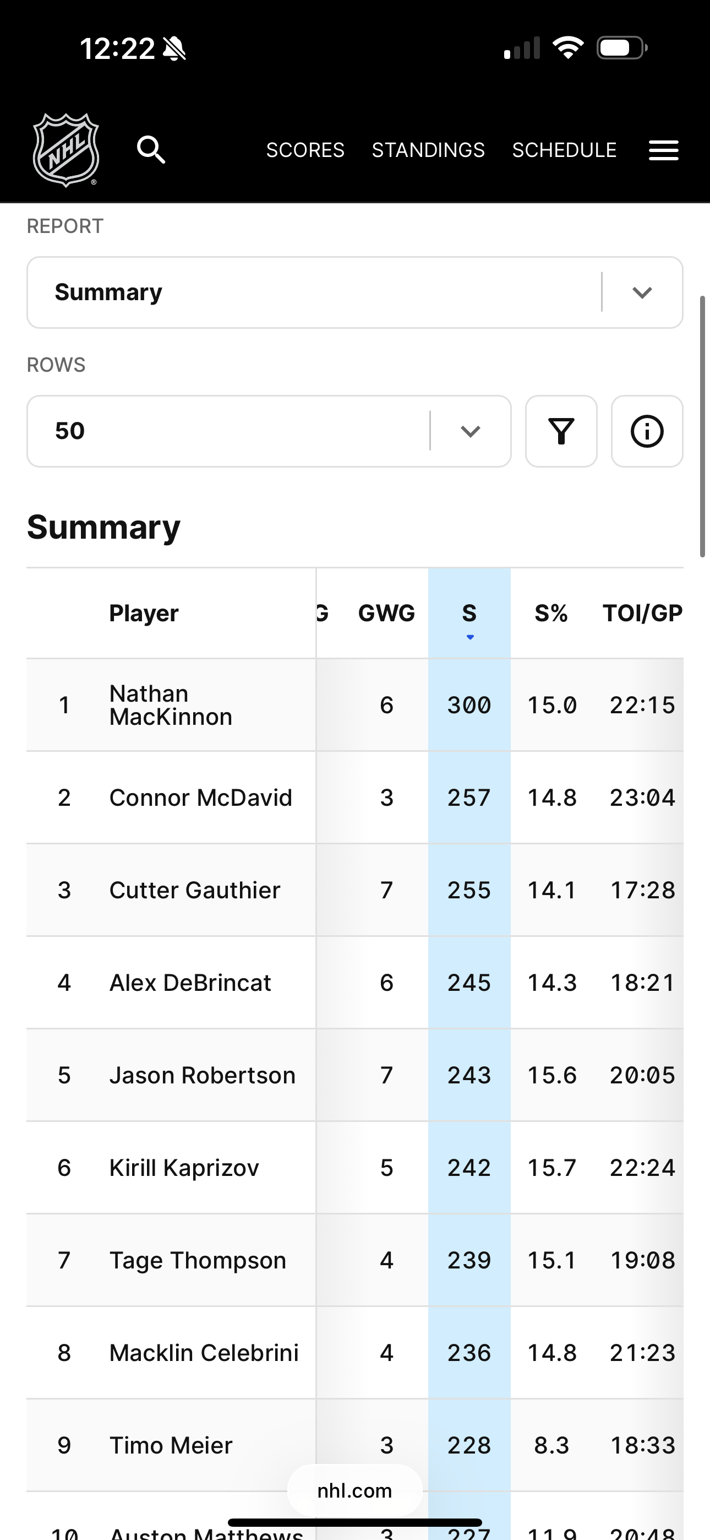Open the STANDINGS page
710x1540 pixels.
coord(428,150)
